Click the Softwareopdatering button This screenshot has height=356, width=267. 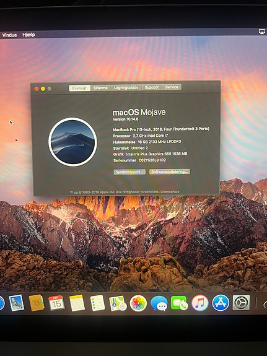tap(170, 171)
